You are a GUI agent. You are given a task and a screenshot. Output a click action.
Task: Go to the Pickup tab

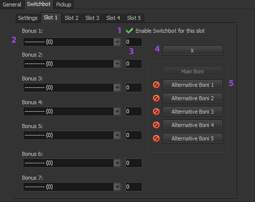click(64, 4)
